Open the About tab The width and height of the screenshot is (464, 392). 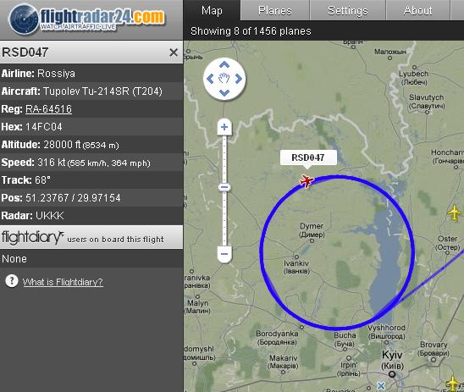click(417, 11)
